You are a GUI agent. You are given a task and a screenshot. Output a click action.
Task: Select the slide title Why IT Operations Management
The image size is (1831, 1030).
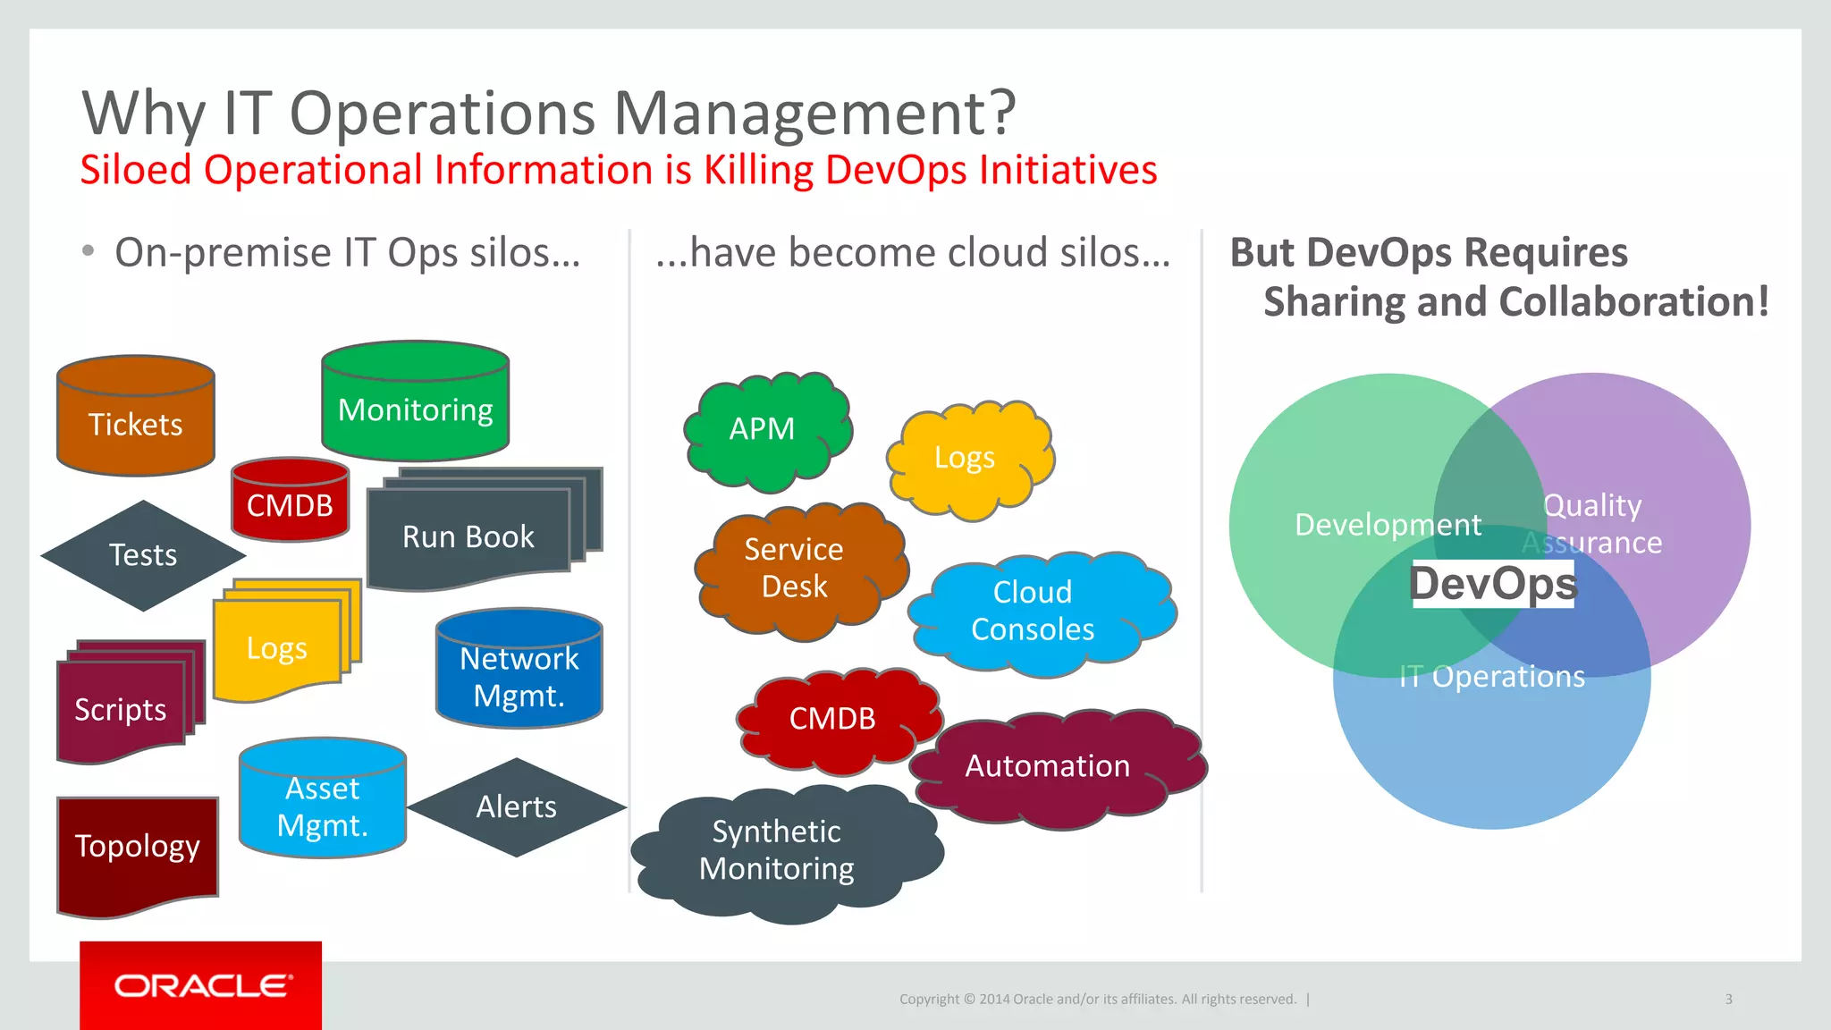pos(549,114)
